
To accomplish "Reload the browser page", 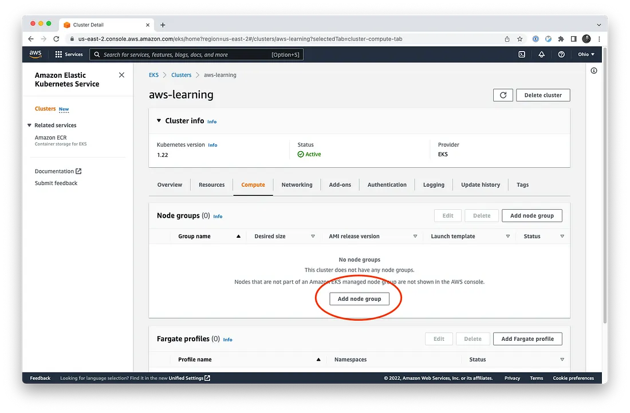I will [56, 39].
